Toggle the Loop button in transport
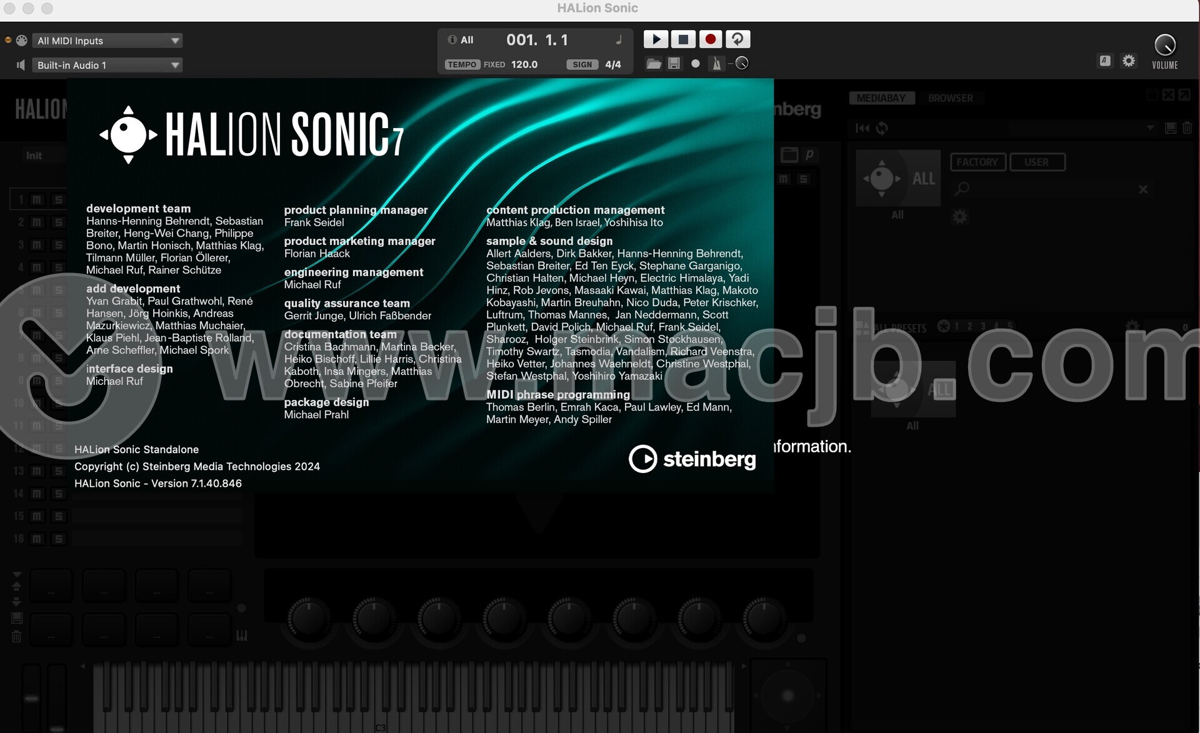1200x733 pixels. pos(737,39)
